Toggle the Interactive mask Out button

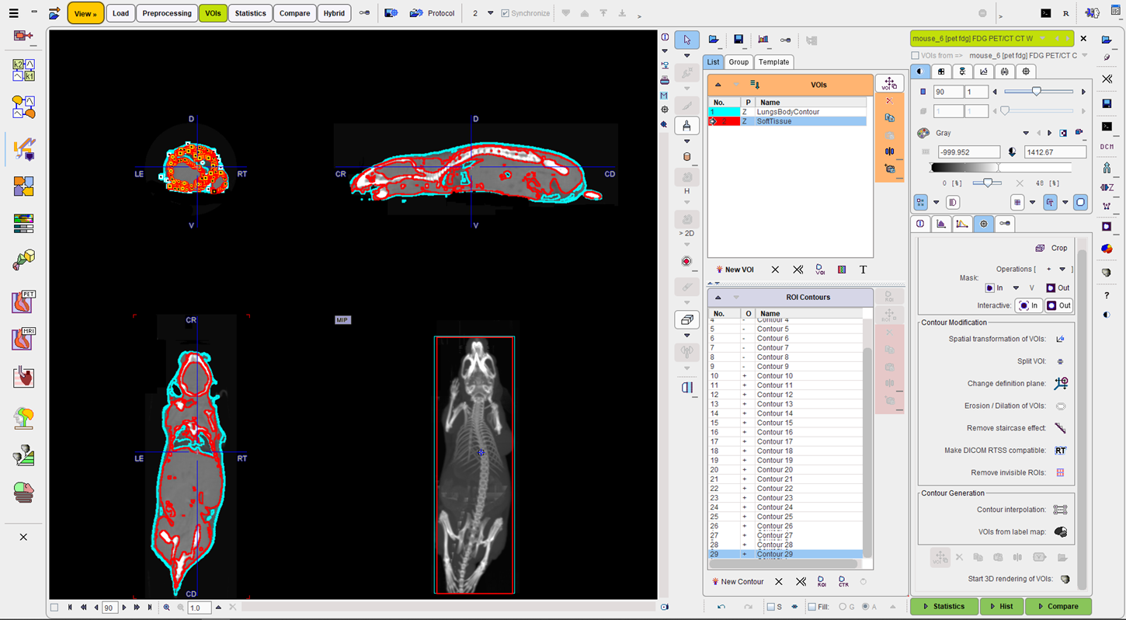(x=1058, y=305)
